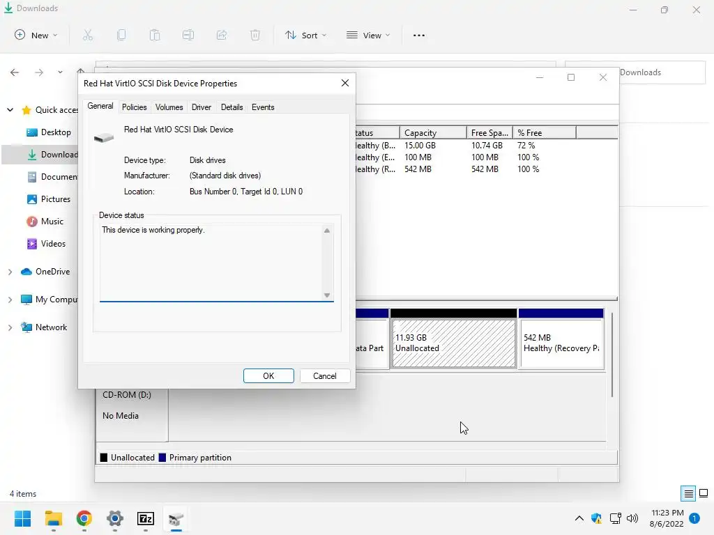Image resolution: width=714 pixels, height=535 pixels.
Task: Open recent locations chevron
Action: coord(60,72)
